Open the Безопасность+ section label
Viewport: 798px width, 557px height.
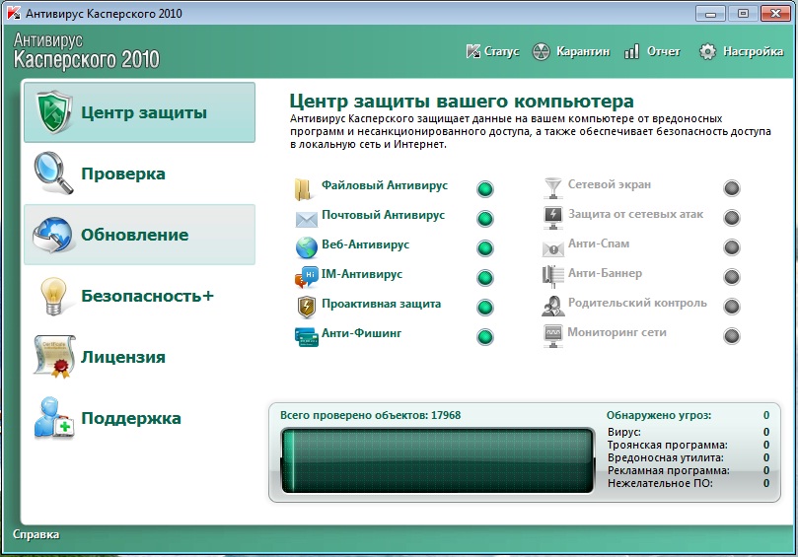coord(148,296)
